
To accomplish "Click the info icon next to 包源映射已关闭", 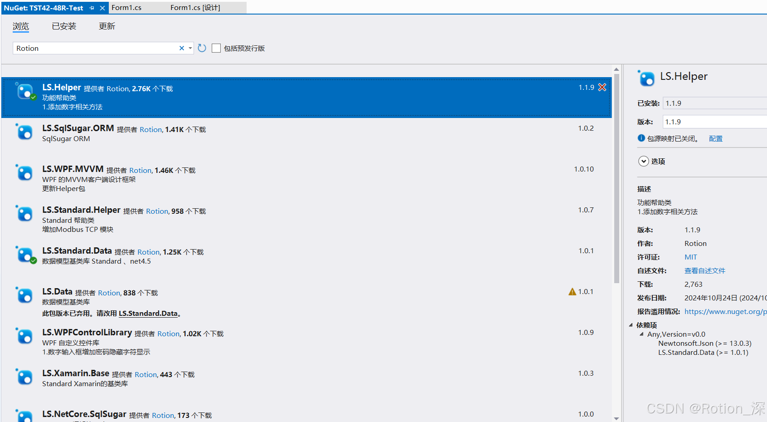I will tap(641, 138).
